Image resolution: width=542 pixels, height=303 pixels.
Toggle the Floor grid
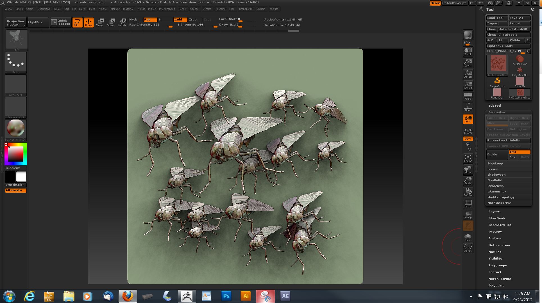468,107
